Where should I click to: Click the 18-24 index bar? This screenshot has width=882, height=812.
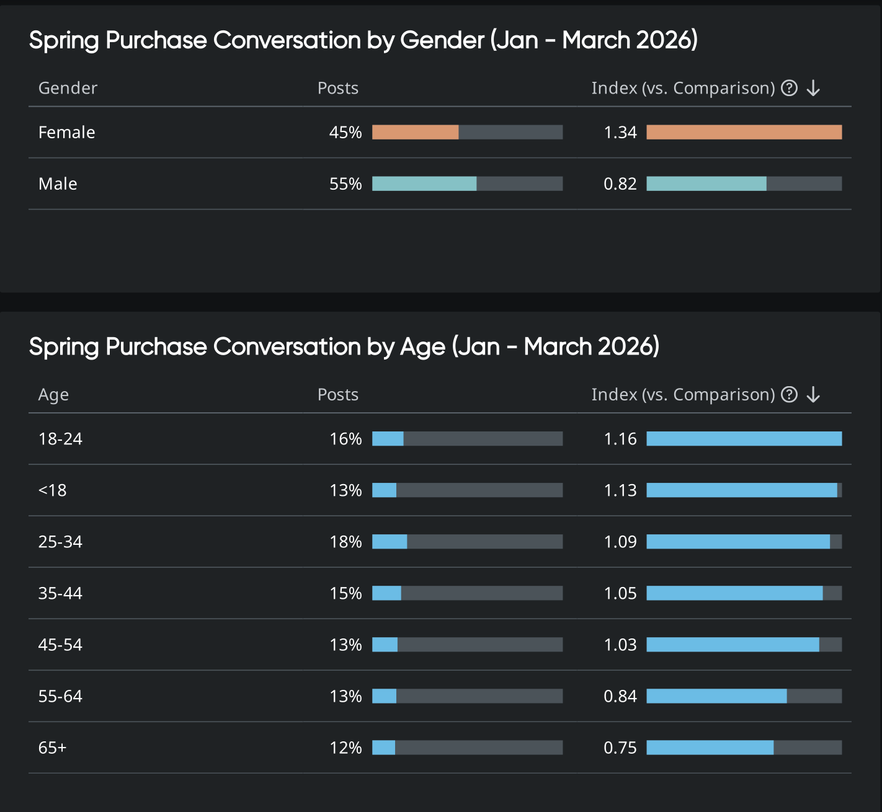[x=744, y=438]
